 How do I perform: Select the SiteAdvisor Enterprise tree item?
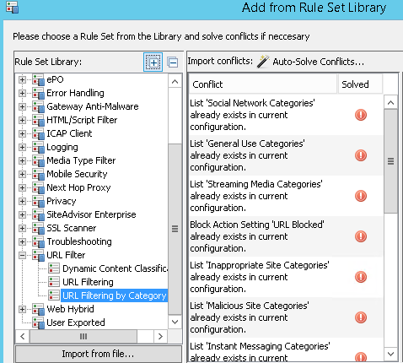click(91, 214)
